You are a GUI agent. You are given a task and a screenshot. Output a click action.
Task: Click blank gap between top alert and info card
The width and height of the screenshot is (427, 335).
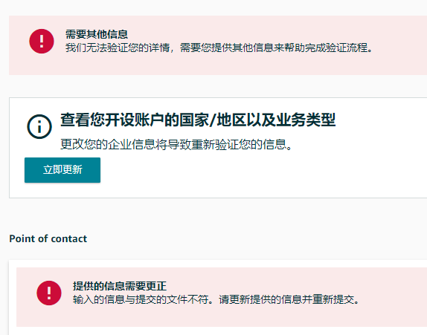point(218,86)
